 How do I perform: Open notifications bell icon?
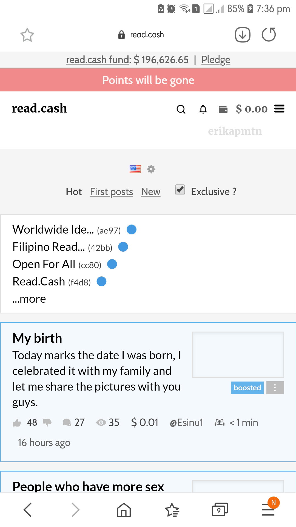click(203, 109)
